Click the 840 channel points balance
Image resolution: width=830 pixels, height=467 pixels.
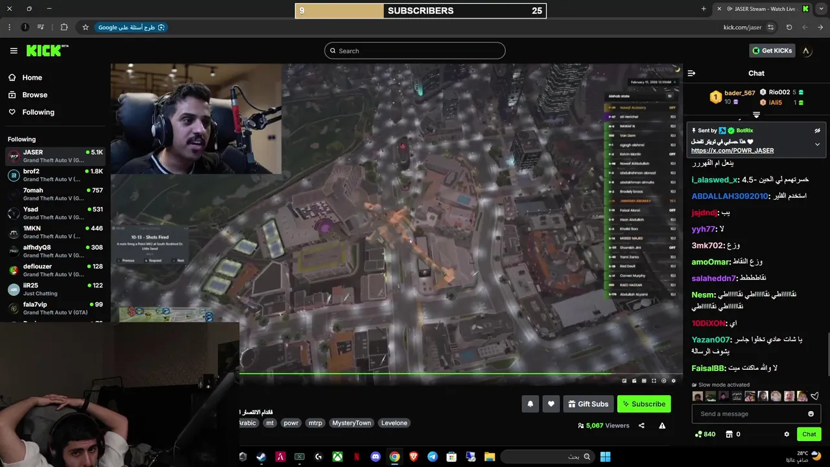(x=705, y=434)
